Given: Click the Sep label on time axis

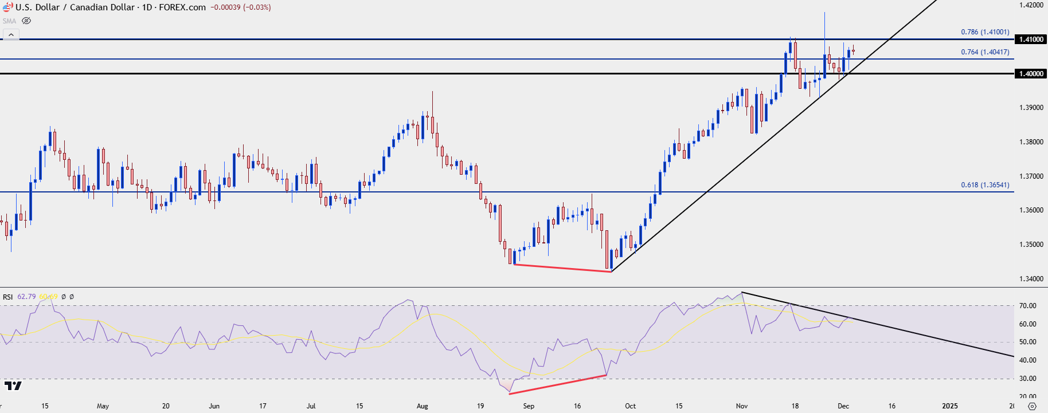Looking at the screenshot, I should point(529,406).
